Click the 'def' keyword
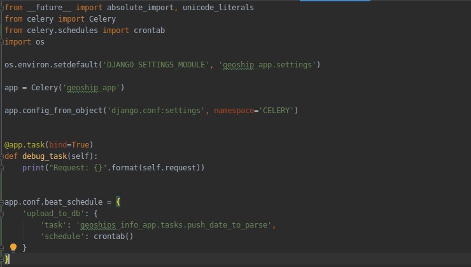471x267 pixels. tap(11, 156)
